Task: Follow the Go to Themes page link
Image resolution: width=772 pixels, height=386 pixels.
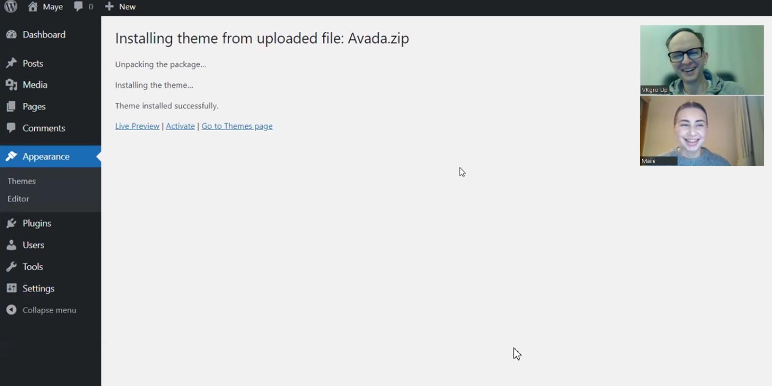Action: (x=237, y=126)
